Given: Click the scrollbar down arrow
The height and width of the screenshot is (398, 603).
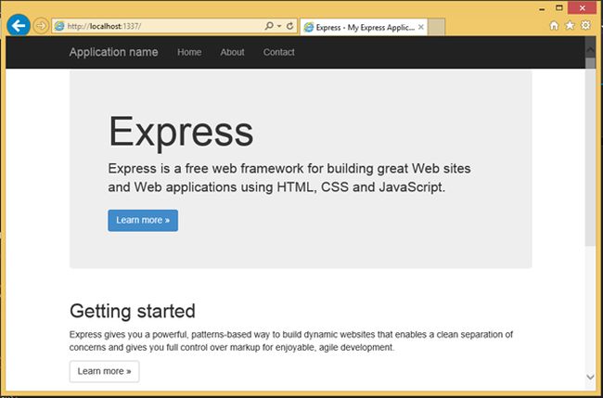Looking at the screenshot, I should click(x=590, y=378).
